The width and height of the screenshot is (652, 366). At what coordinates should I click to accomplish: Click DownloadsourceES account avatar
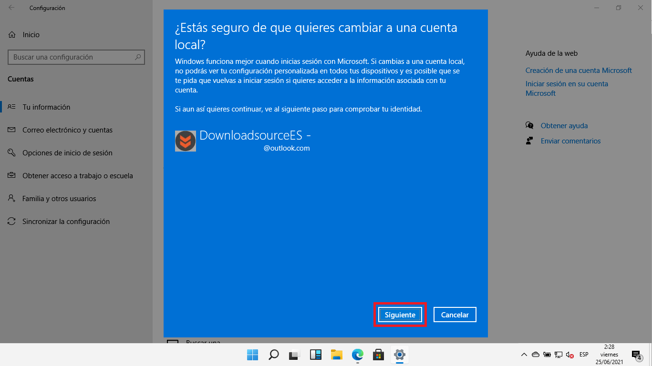(186, 141)
